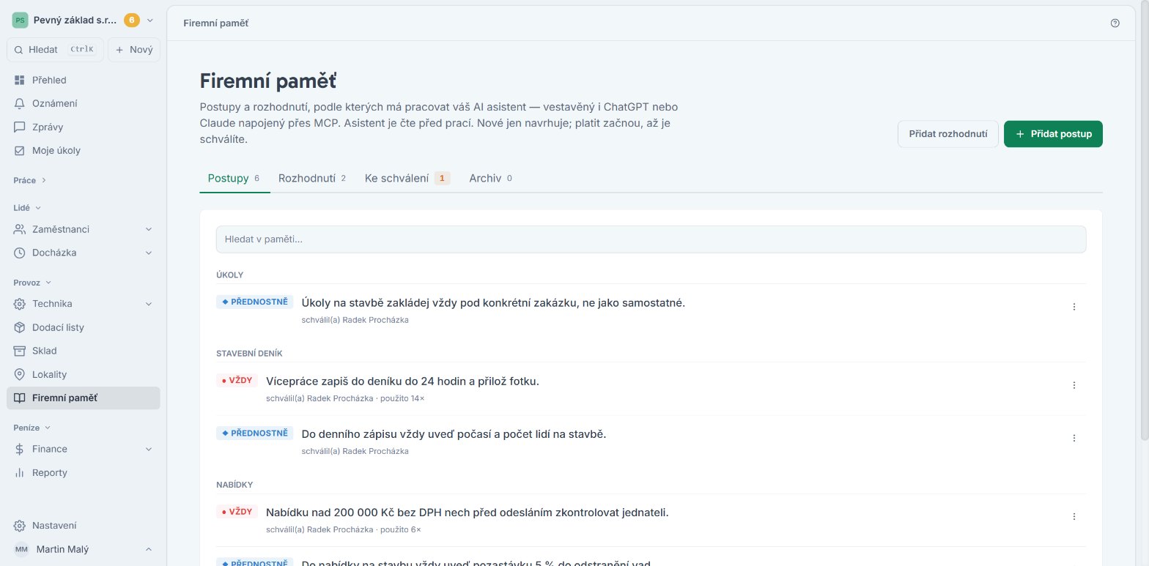
Task: Click the Moje úkoly checkbox icon
Action: point(20,150)
